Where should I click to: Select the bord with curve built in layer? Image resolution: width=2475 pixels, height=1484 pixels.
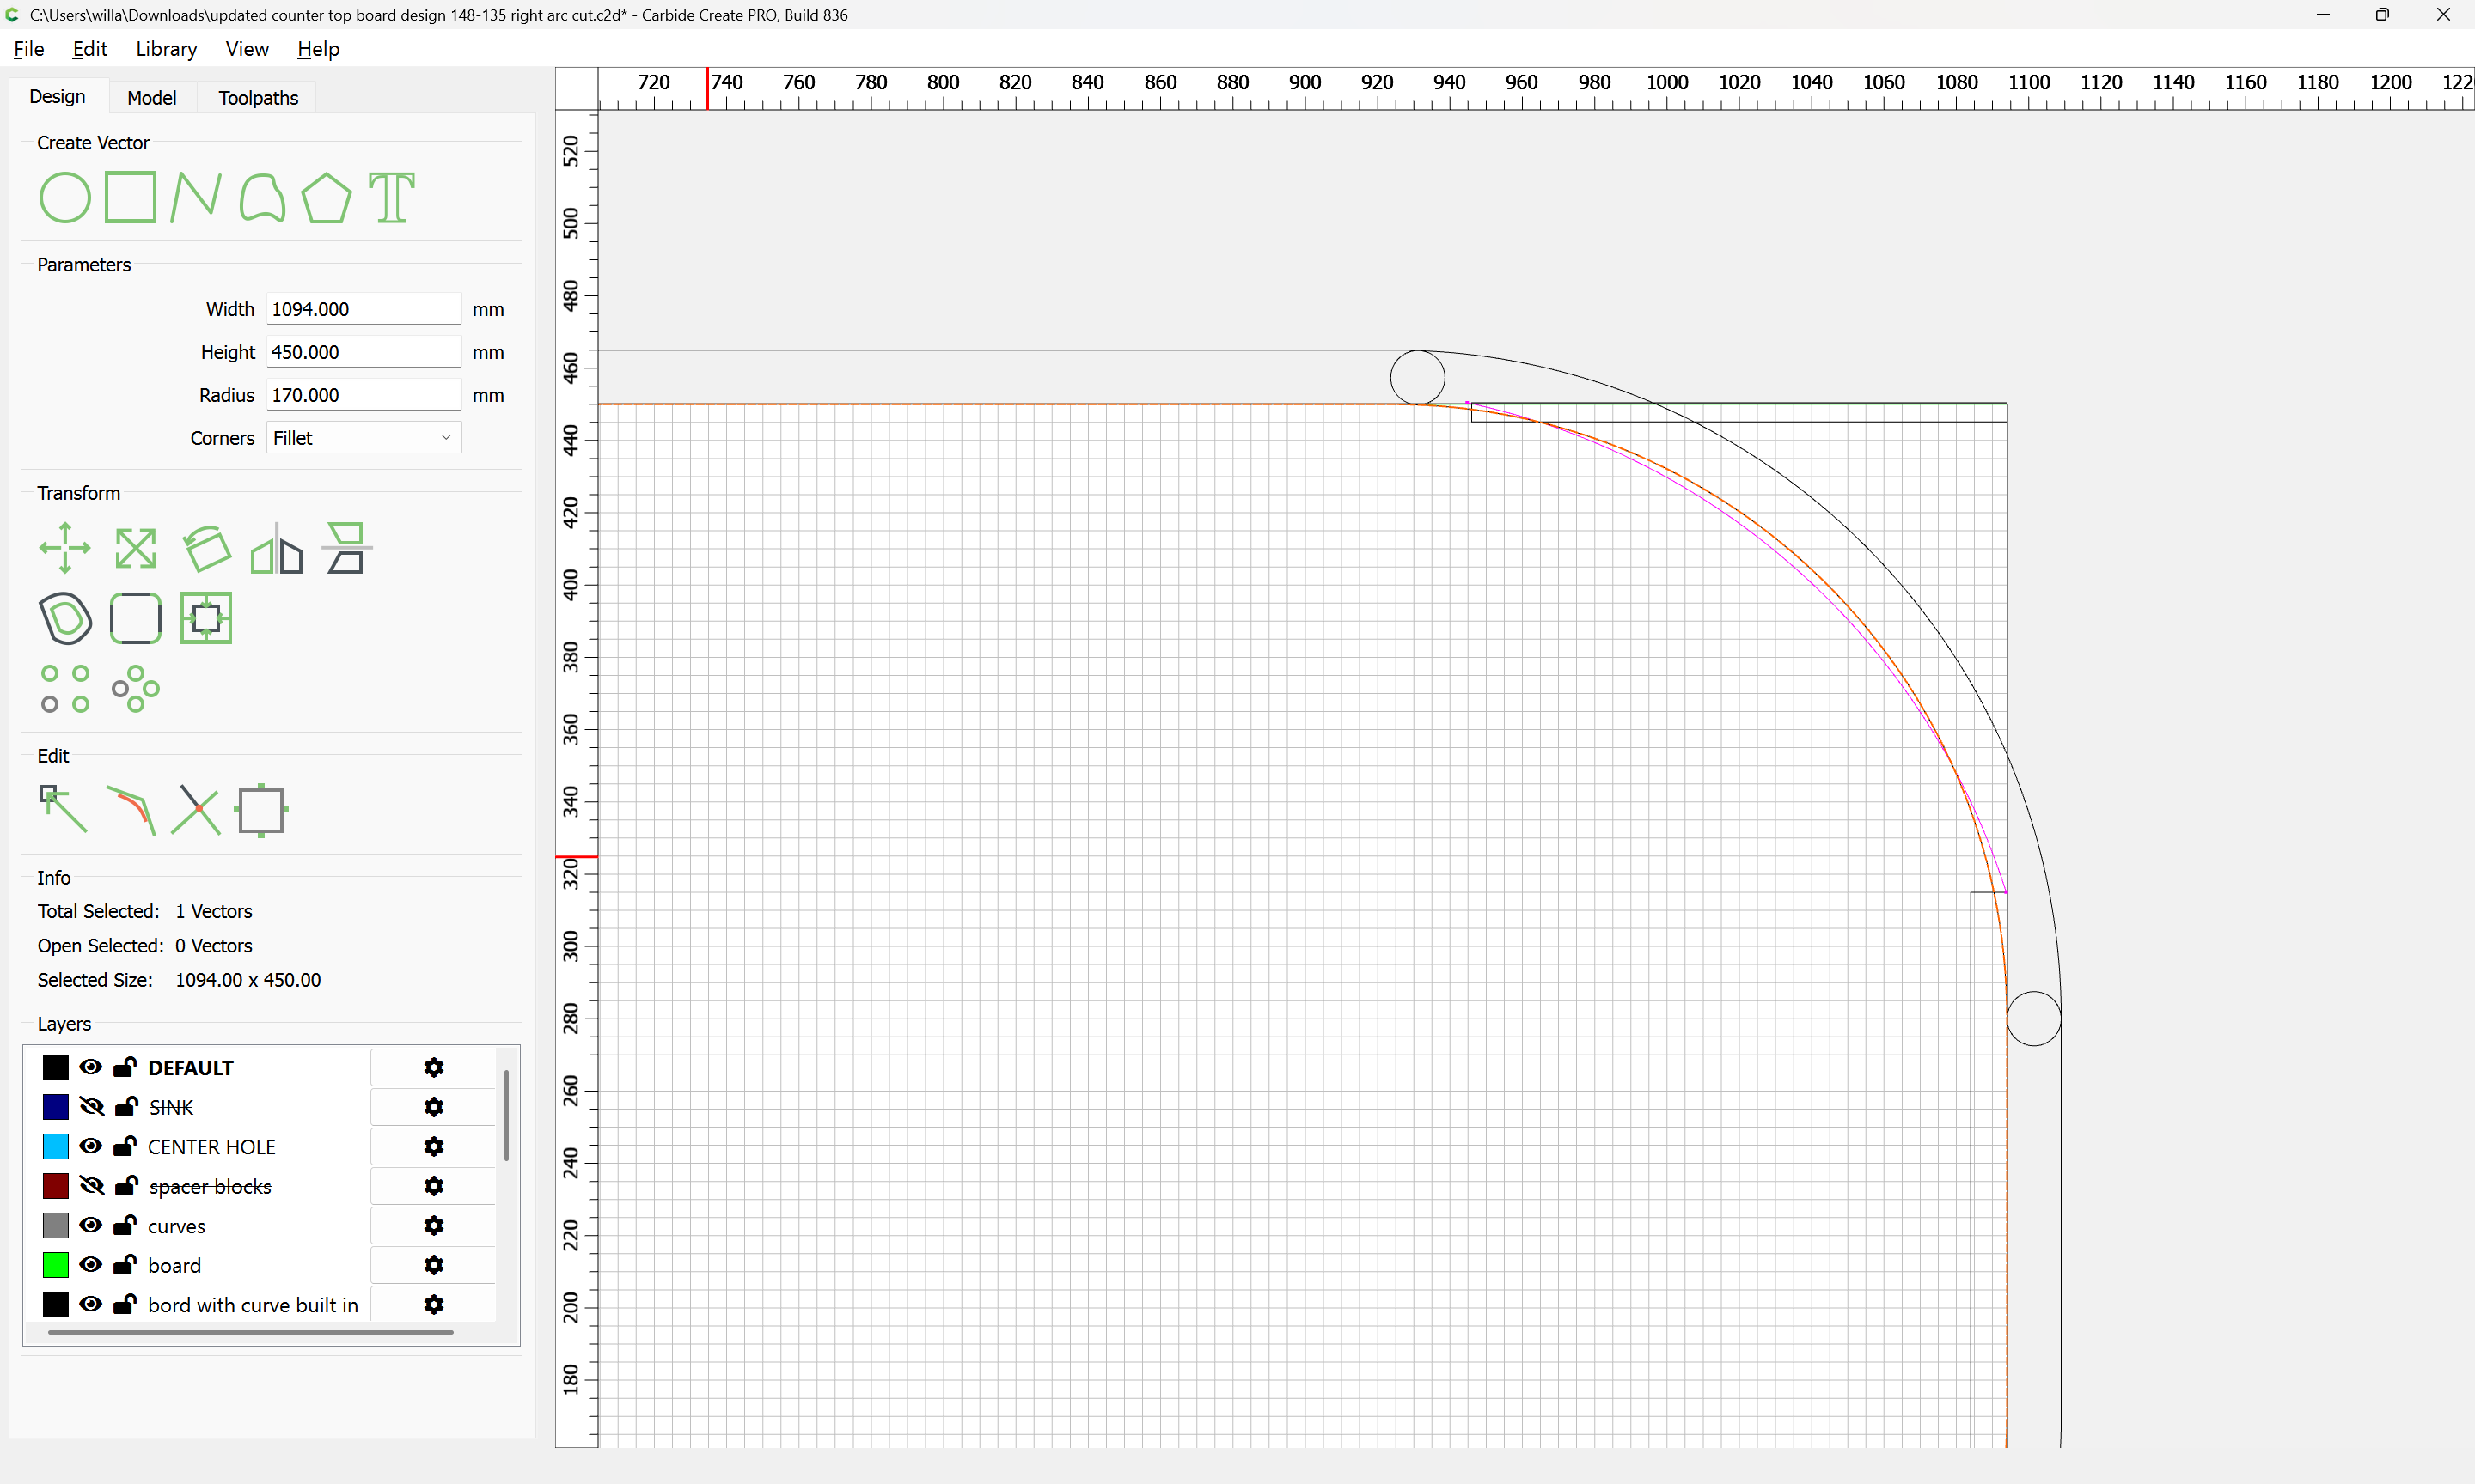click(252, 1304)
